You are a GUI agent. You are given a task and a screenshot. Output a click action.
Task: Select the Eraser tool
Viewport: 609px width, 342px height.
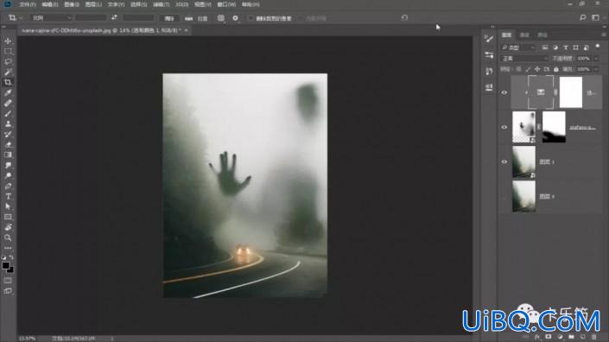point(8,145)
